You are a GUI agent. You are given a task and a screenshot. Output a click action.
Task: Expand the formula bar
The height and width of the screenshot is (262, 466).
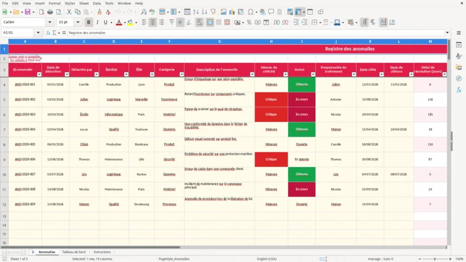point(447,33)
